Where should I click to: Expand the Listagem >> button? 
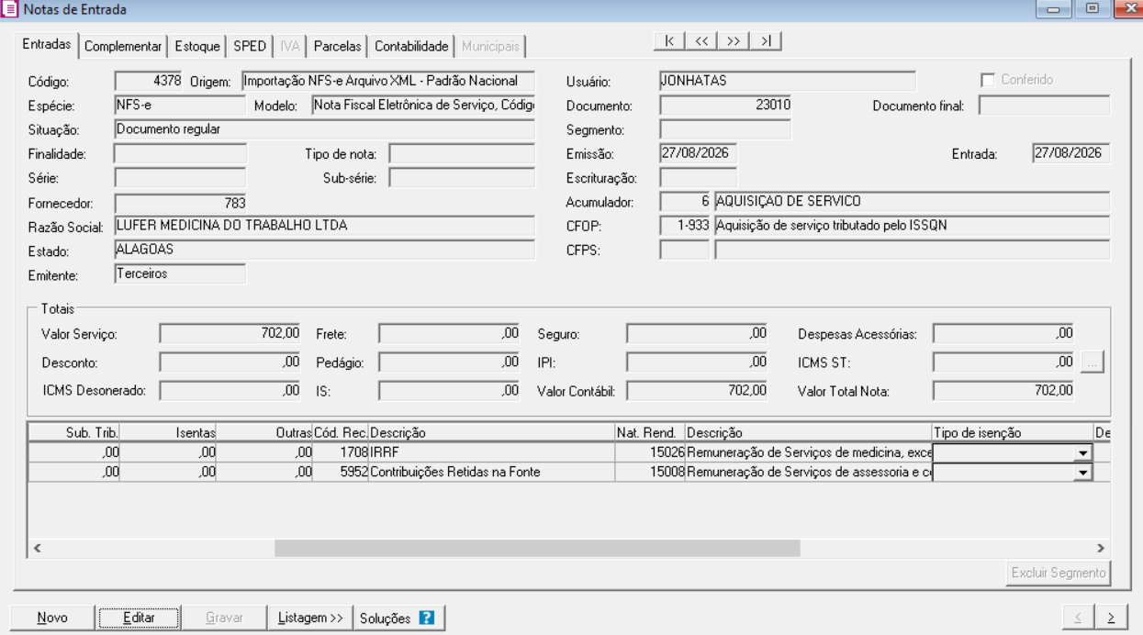[x=310, y=618]
